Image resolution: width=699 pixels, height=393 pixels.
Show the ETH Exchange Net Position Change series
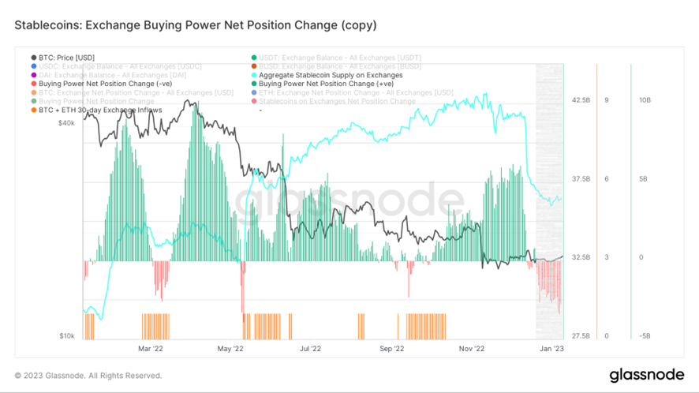355,92
